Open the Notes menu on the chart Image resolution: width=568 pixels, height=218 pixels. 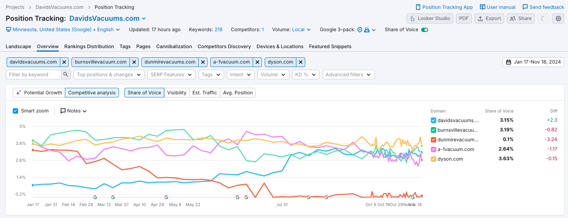pos(73,111)
